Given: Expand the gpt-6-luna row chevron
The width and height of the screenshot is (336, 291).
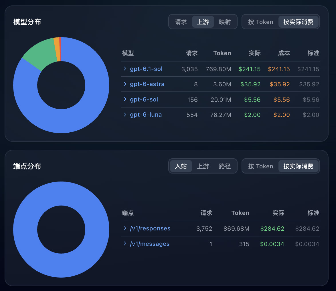Looking at the screenshot, I should click(x=125, y=115).
